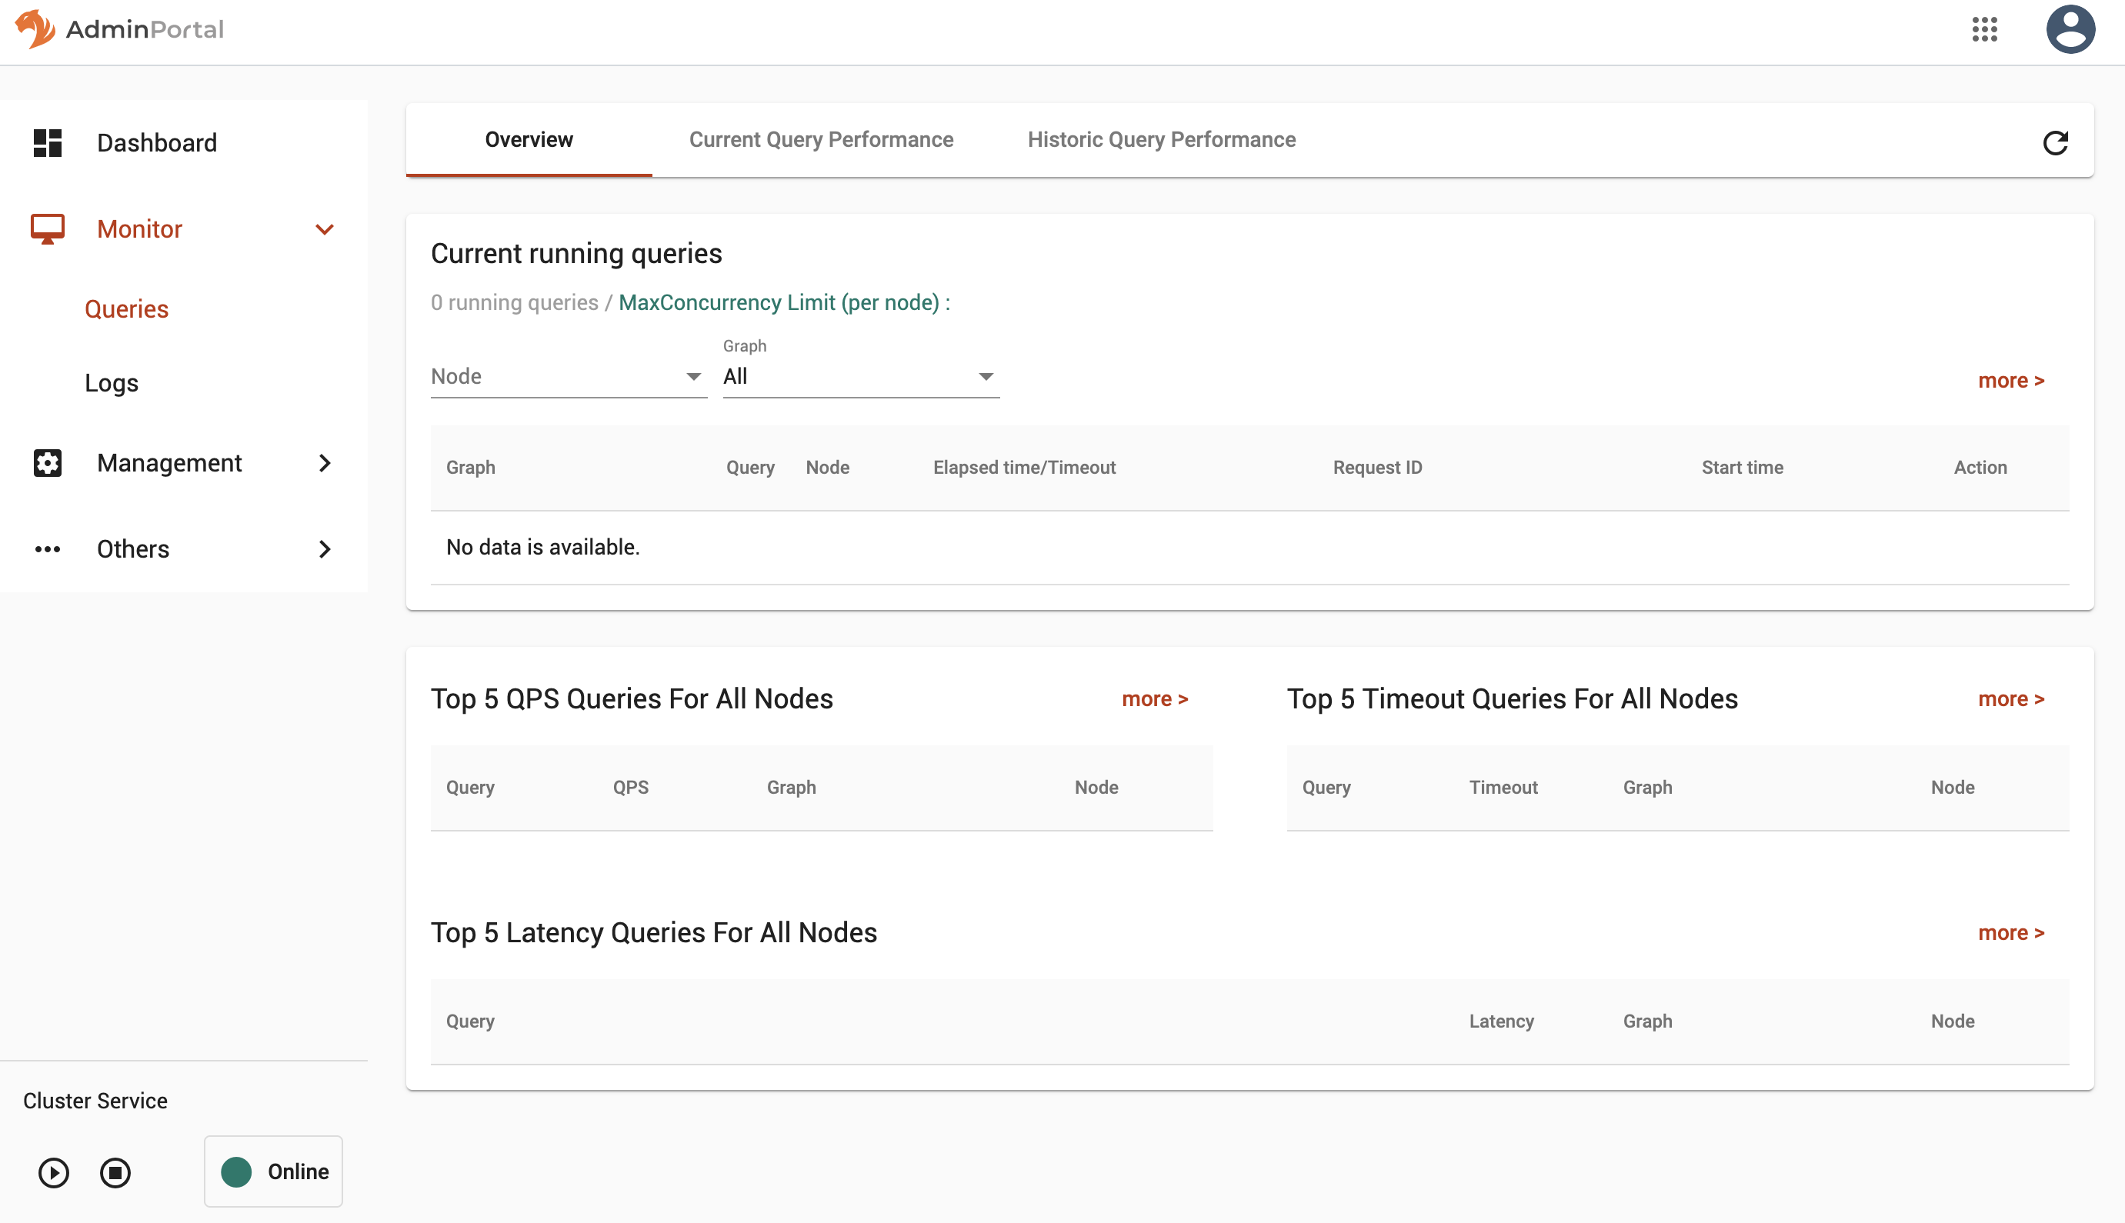Open the apps grid in the top bar
The width and height of the screenshot is (2125, 1223).
pyautogui.click(x=1985, y=29)
